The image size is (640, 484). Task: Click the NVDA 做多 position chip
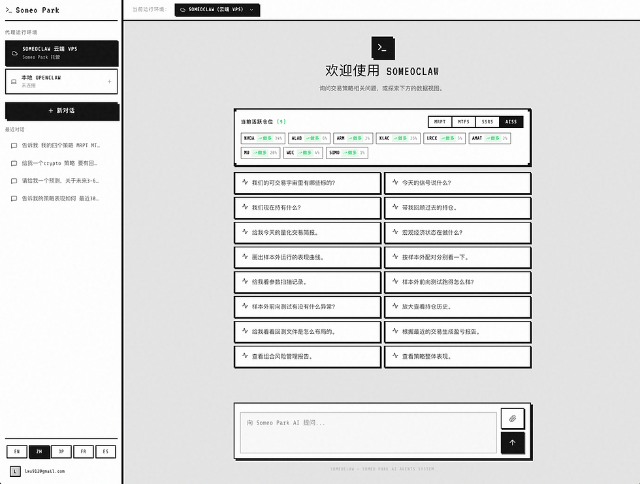point(263,139)
